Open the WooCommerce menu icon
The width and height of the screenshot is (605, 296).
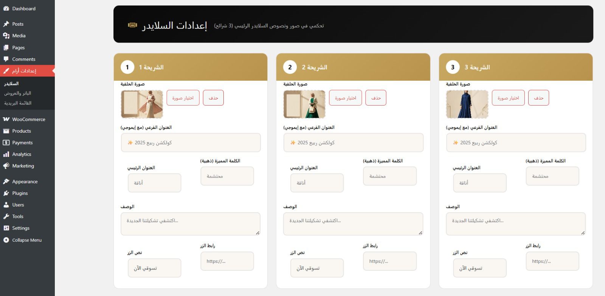pyautogui.click(x=6, y=120)
